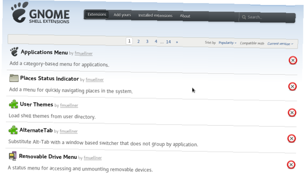Open the Sort by Popularity dropdown

coord(227,43)
